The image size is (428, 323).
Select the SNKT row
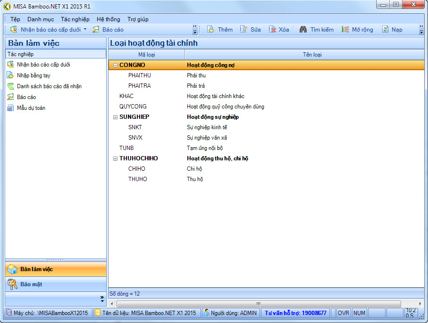click(266, 127)
